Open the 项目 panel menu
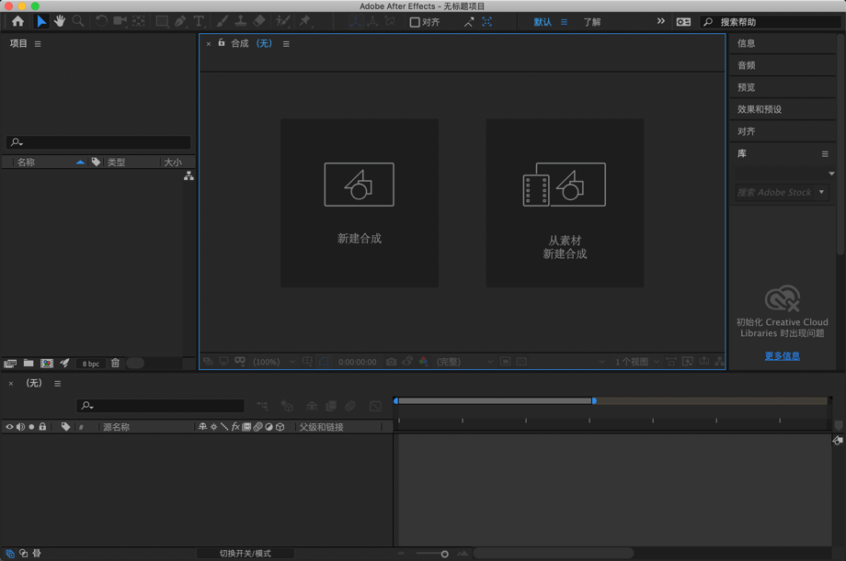 point(38,44)
